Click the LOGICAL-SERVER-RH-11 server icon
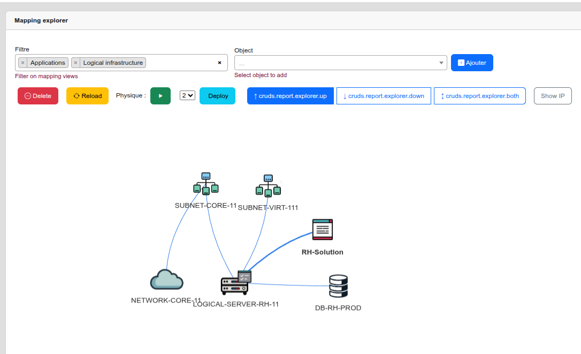The width and height of the screenshot is (581, 354). [x=235, y=283]
